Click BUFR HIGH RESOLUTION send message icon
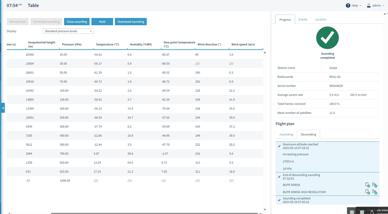This screenshot has height=214, width=388. [375, 192]
